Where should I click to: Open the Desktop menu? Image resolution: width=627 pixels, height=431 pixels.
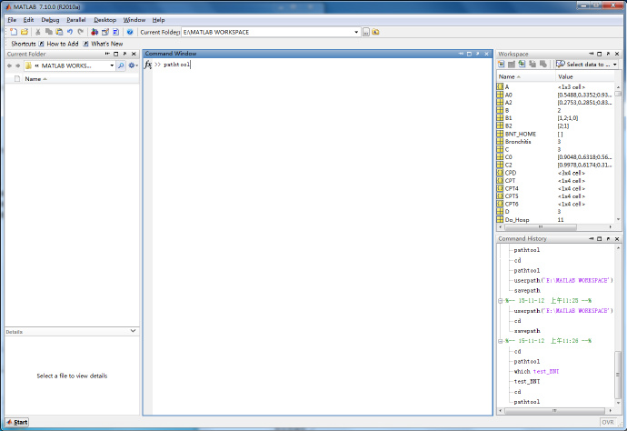coord(104,20)
